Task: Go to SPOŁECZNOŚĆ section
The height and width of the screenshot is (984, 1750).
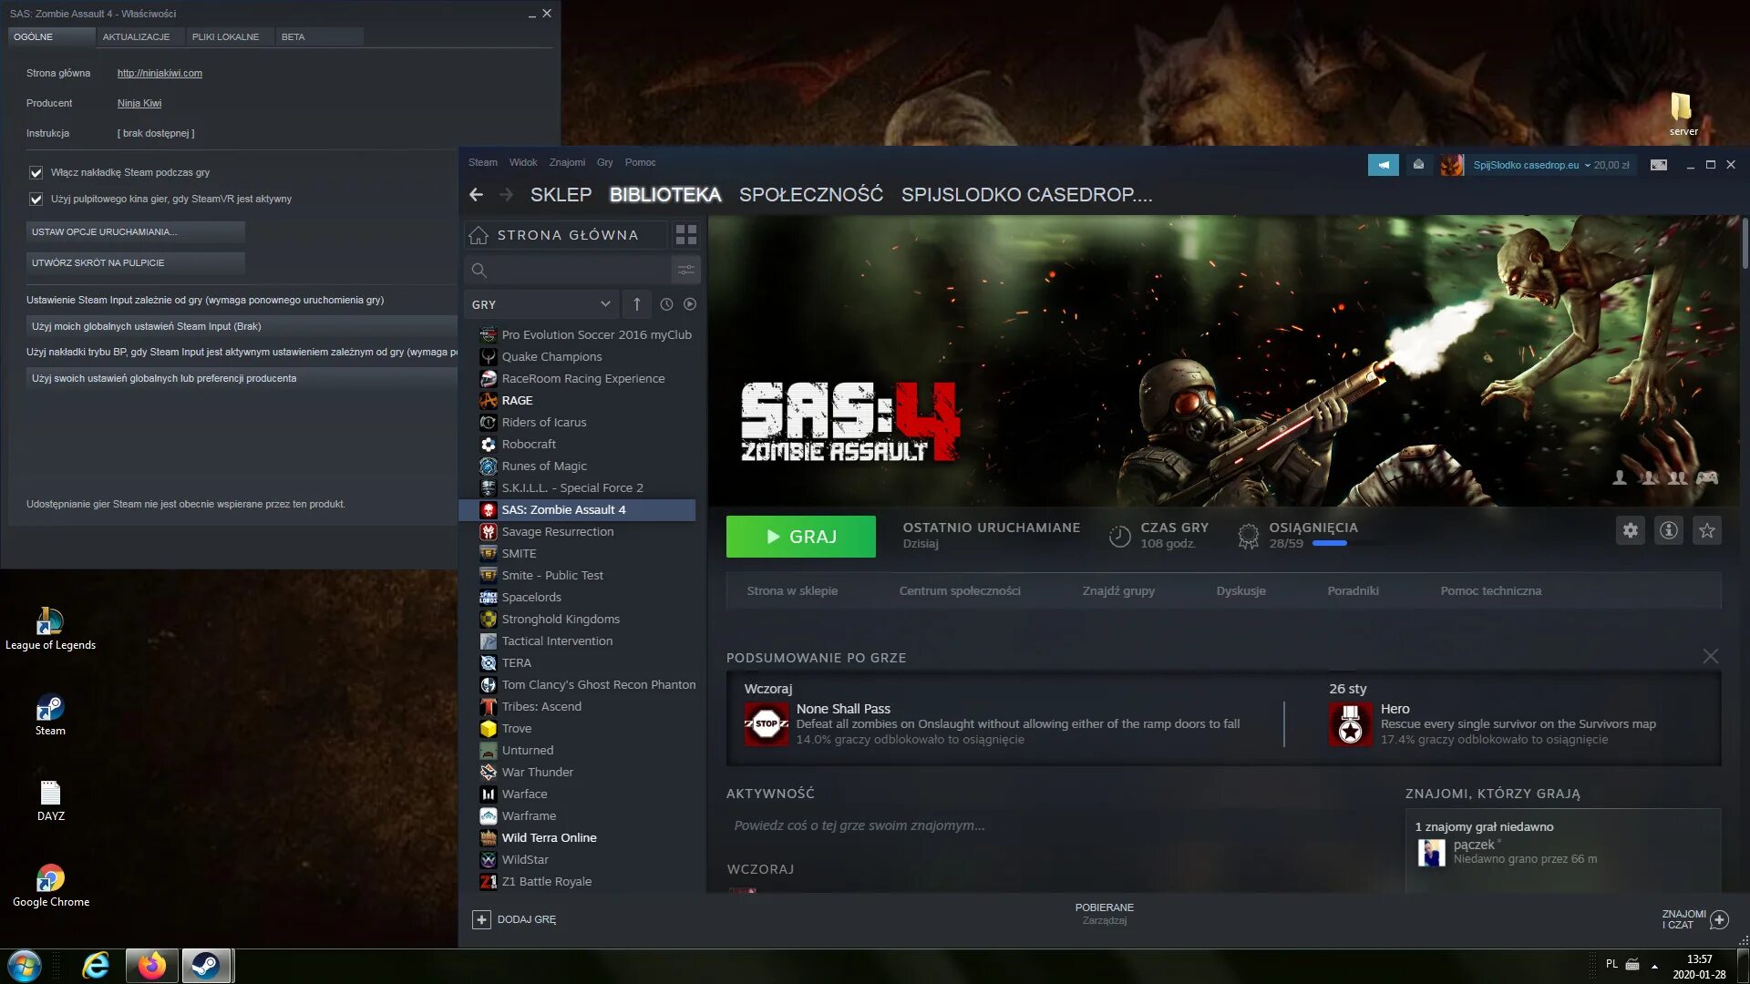Action: click(x=810, y=194)
